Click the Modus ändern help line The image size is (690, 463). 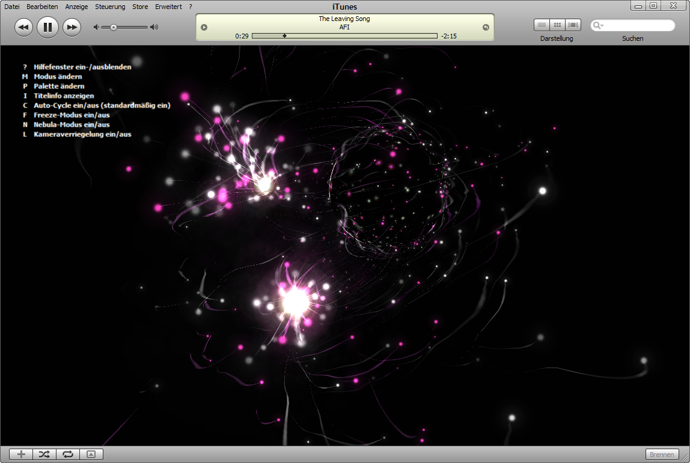click(52, 76)
